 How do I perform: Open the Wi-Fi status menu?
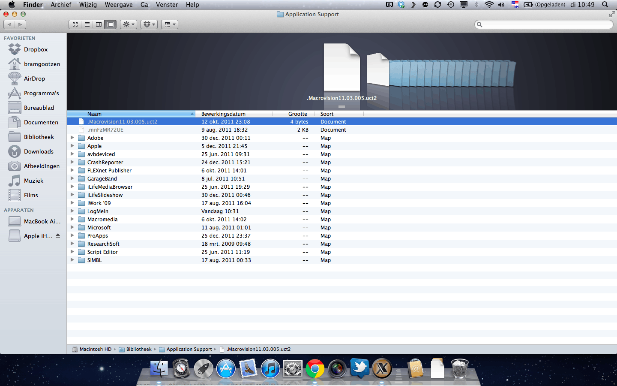[489, 5]
